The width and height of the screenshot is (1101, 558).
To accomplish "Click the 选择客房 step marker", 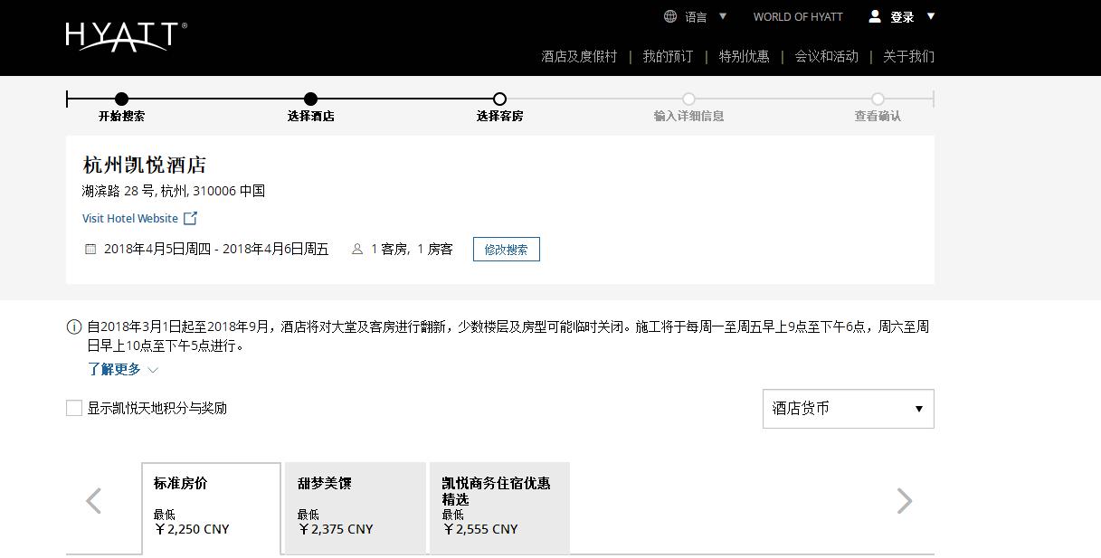I will click(x=499, y=99).
